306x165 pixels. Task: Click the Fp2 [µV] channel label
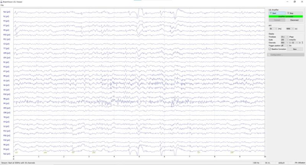pyautogui.click(x=7, y=154)
